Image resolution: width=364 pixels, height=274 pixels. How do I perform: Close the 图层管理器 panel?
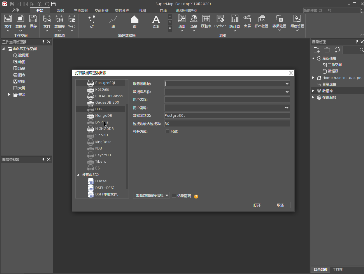pyautogui.click(x=48, y=159)
